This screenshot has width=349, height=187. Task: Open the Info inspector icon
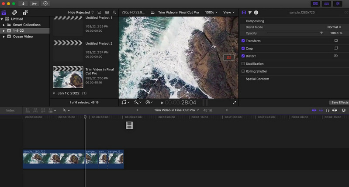tap(256, 13)
